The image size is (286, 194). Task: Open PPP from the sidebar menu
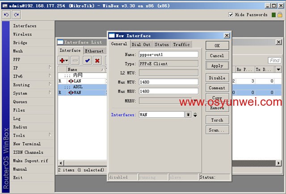click(x=17, y=59)
